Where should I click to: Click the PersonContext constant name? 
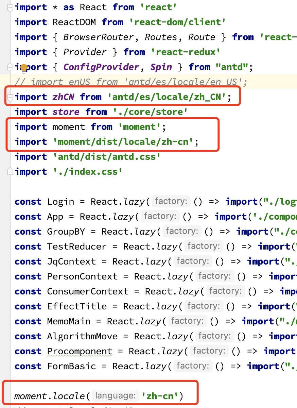[x=82, y=276]
